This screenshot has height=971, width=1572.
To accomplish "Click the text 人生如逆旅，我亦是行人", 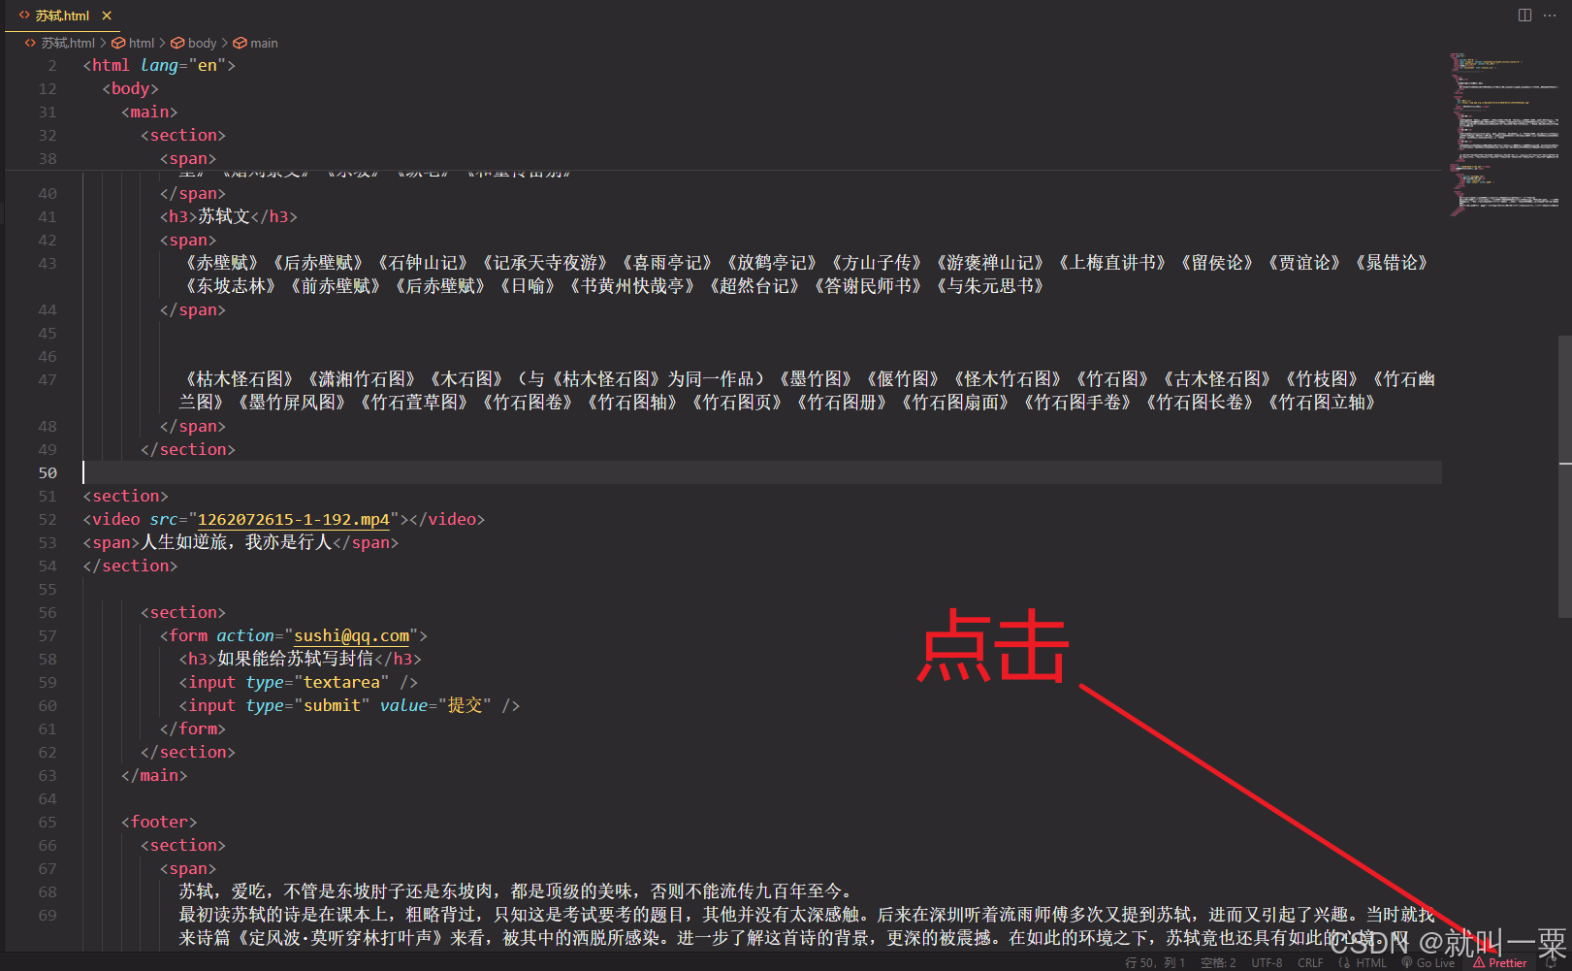I will tap(236, 542).
